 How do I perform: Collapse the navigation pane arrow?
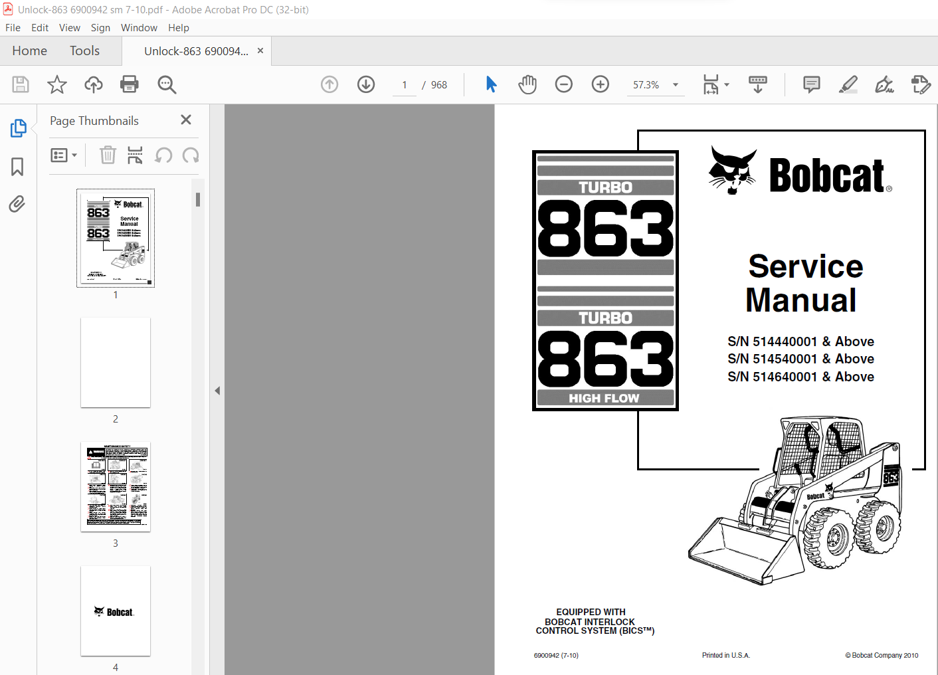click(x=217, y=391)
